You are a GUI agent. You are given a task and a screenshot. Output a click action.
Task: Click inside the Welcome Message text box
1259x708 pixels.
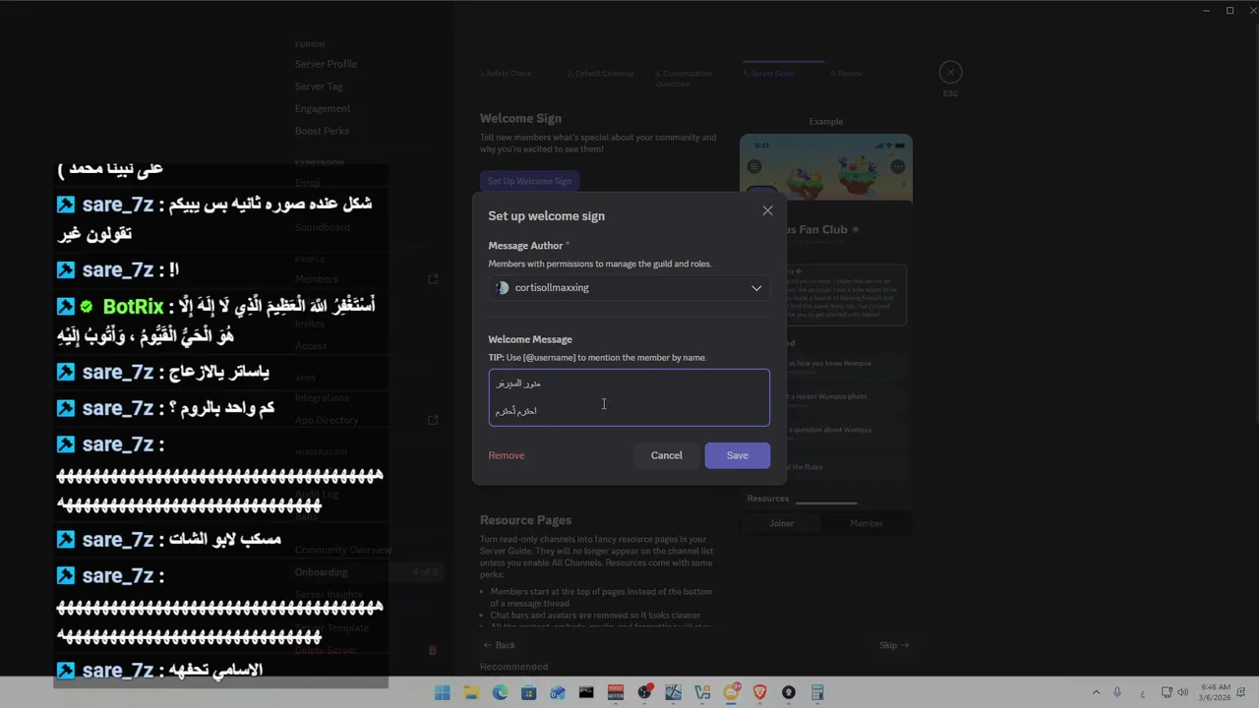(x=629, y=397)
